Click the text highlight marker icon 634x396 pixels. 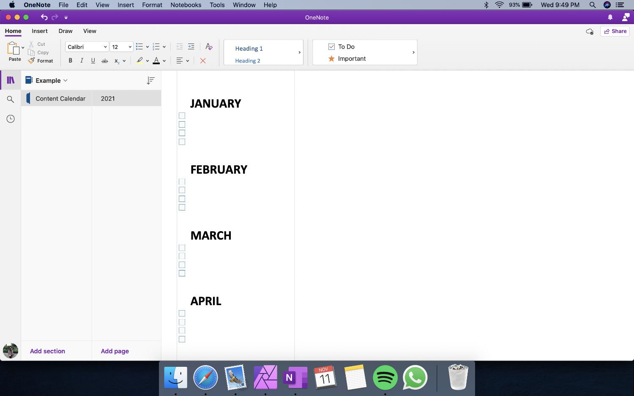(139, 60)
